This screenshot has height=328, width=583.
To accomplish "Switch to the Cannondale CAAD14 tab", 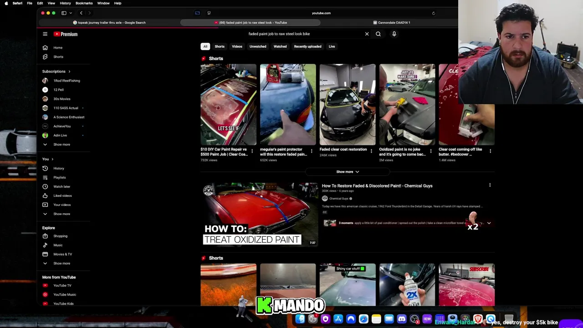I will tap(392, 22).
